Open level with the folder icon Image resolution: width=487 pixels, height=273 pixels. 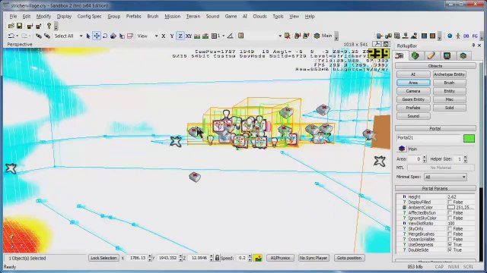(11, 26)
